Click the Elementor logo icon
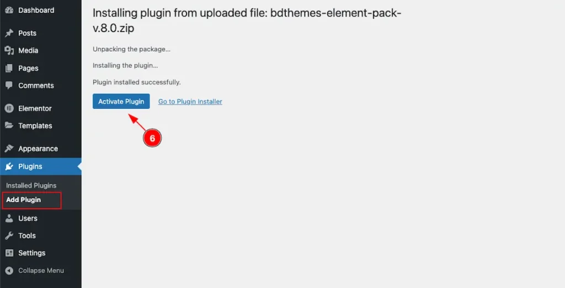 coord(9,109)
